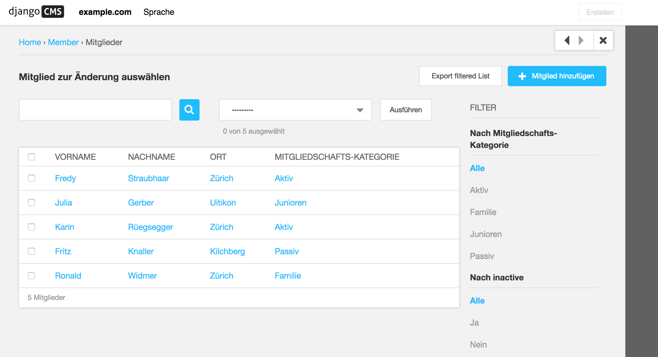The height and width of the screenshot is (357, 658).
Task: Click surname Knaller
Action: pos(141,251)
